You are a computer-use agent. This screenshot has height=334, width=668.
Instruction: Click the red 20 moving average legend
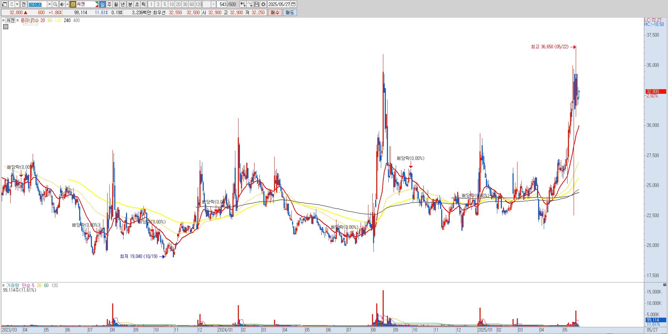pos(43,20)
